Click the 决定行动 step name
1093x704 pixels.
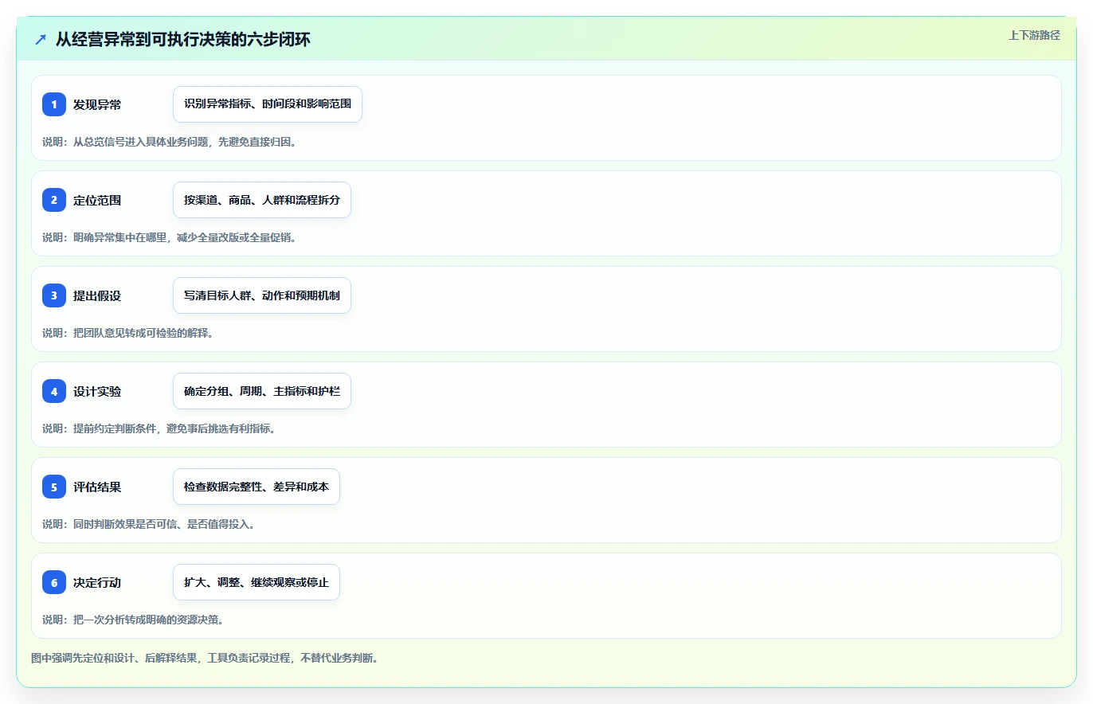[97, 582]
